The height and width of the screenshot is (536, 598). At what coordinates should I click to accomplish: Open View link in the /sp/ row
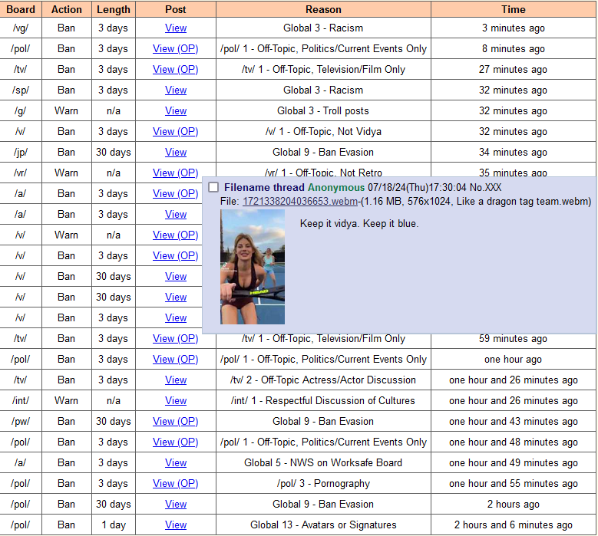click(x=176, y=90)
